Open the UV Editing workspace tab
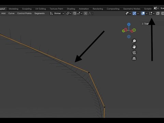 [41, 9]
